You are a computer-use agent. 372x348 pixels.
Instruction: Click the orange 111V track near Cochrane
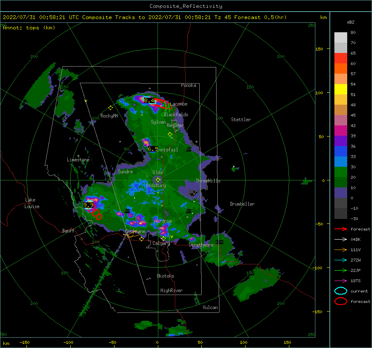[x=131, y=235]
